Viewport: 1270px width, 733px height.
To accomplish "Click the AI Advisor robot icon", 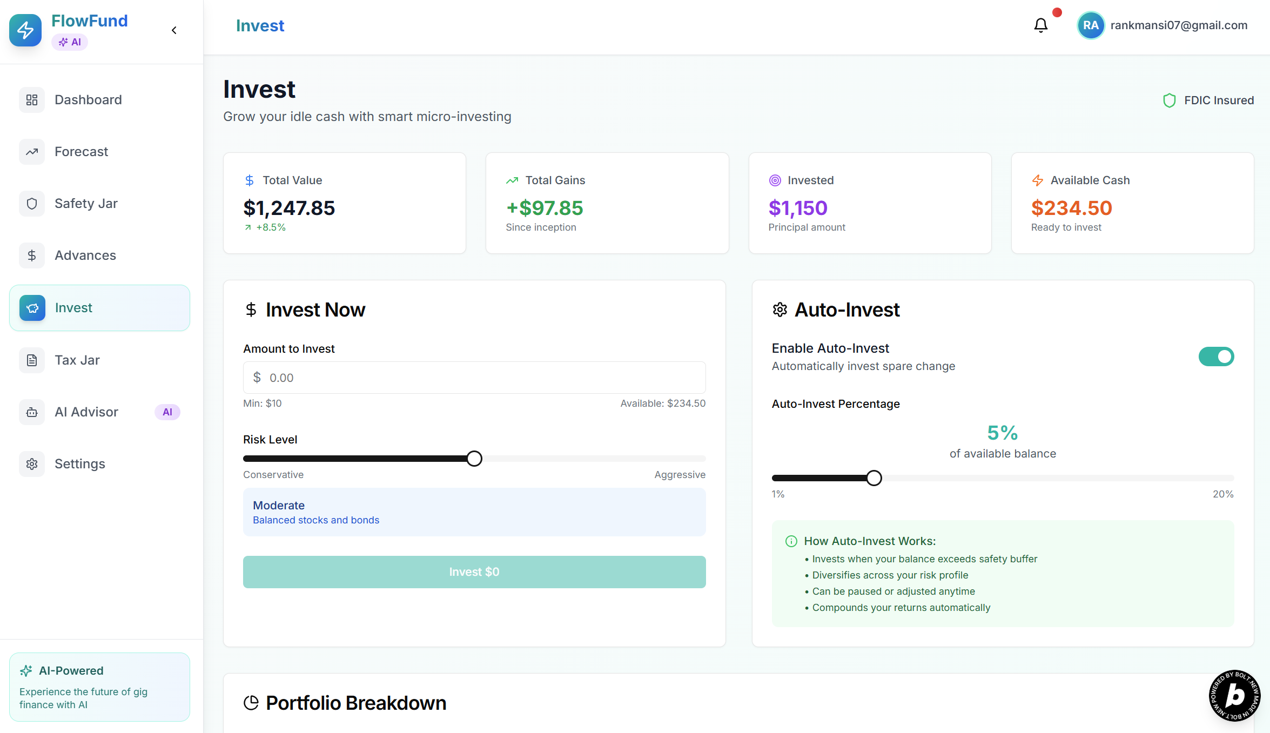I will click(32, 412).
